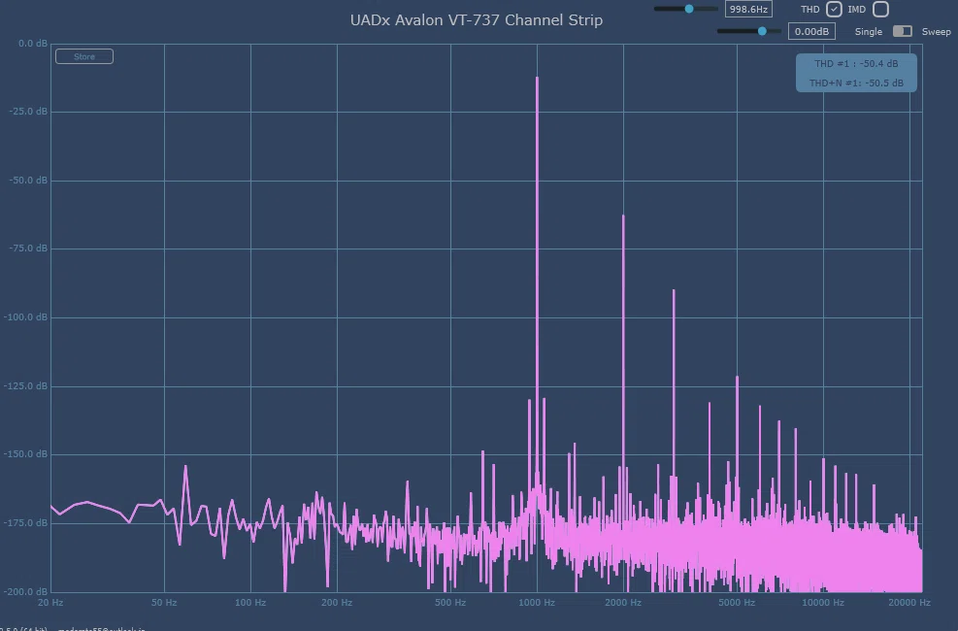Click the level slider handle

pos(762,31)
